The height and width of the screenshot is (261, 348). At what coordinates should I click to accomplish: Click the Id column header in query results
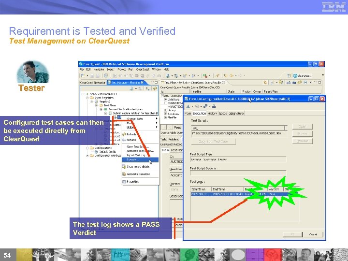pyautogui.click(x=175, y=91)
